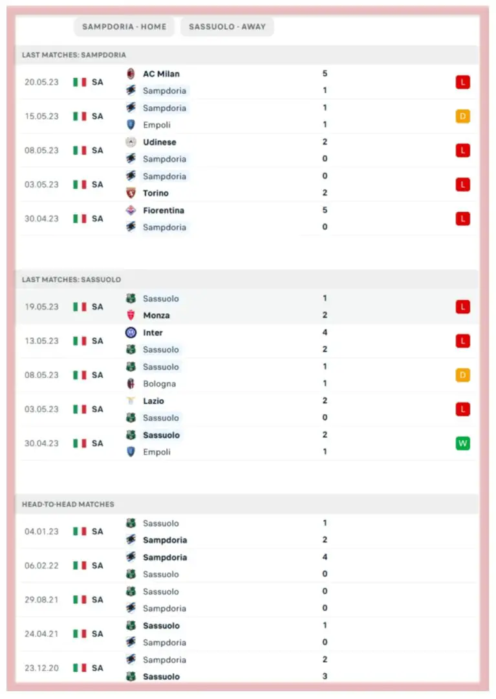This screenshot has width=496, height=699.
Task: Click the Monza club crest
Action: (131, 315)
